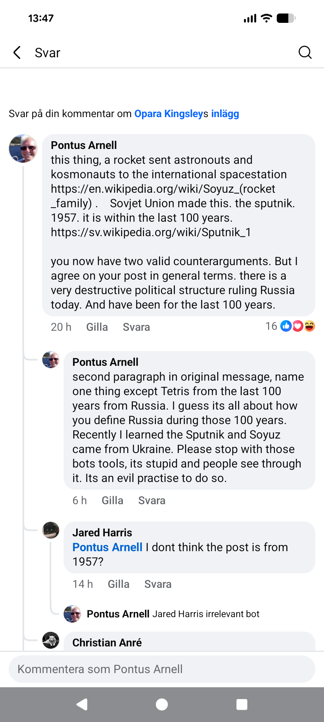This screenshot has height=722, width=324.
Task: Tap the blue Pontus Arnell mention
Action: [107, 547]
